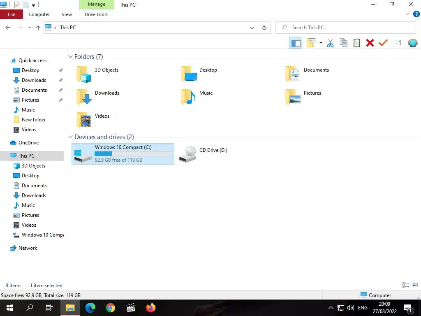Open 3D Objects under This PC tree
This screenshot has height=316, width=421.
pyautogui.click(x=33, y=166)
